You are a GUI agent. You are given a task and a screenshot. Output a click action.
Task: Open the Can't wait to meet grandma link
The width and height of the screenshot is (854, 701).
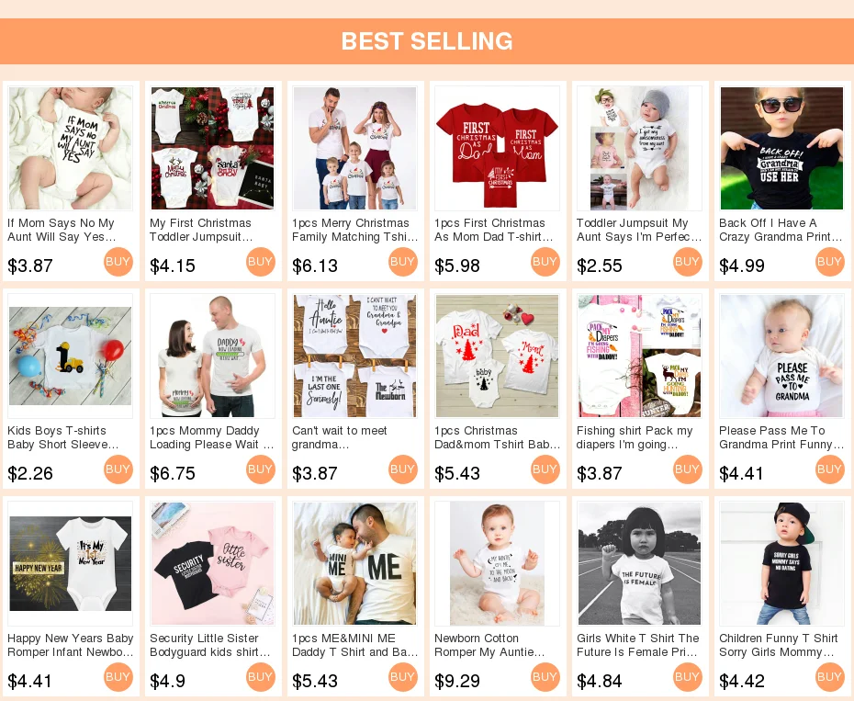click(340, 437)
